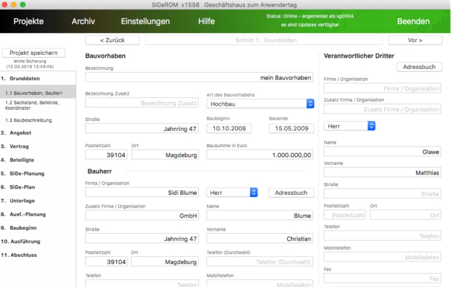Viewport: 451px width, 287px height.
Task: Open Adressbuch for Verantwortlicher Dritter
Action: pyautogui.click(x=419, y=67)
